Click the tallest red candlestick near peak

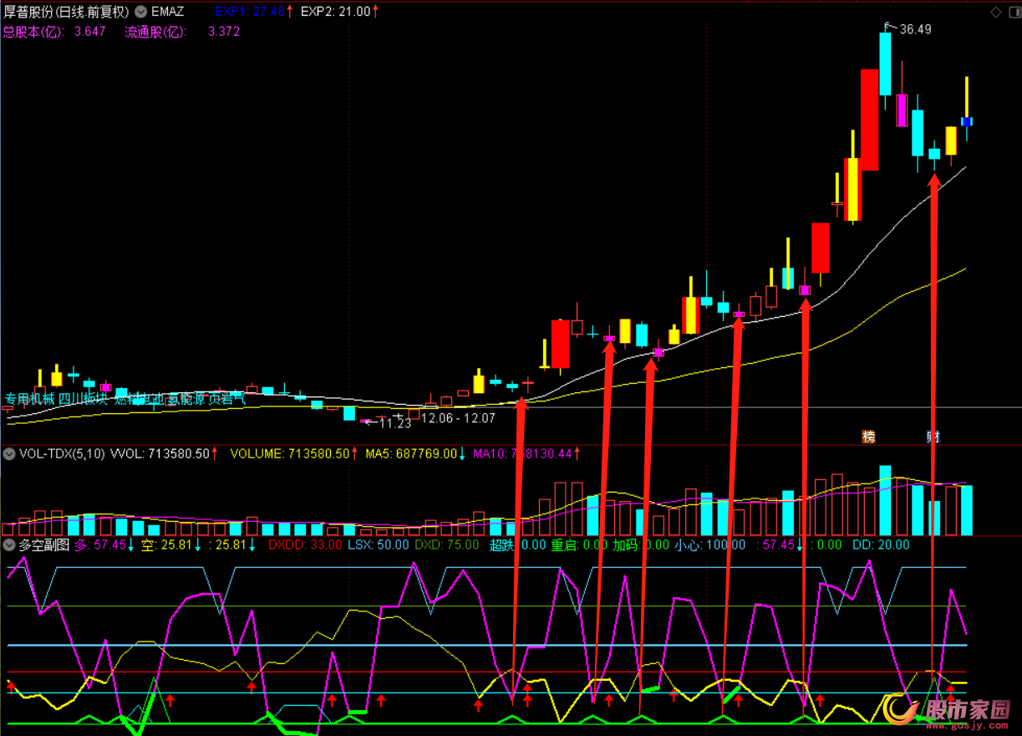click(869, 120)
